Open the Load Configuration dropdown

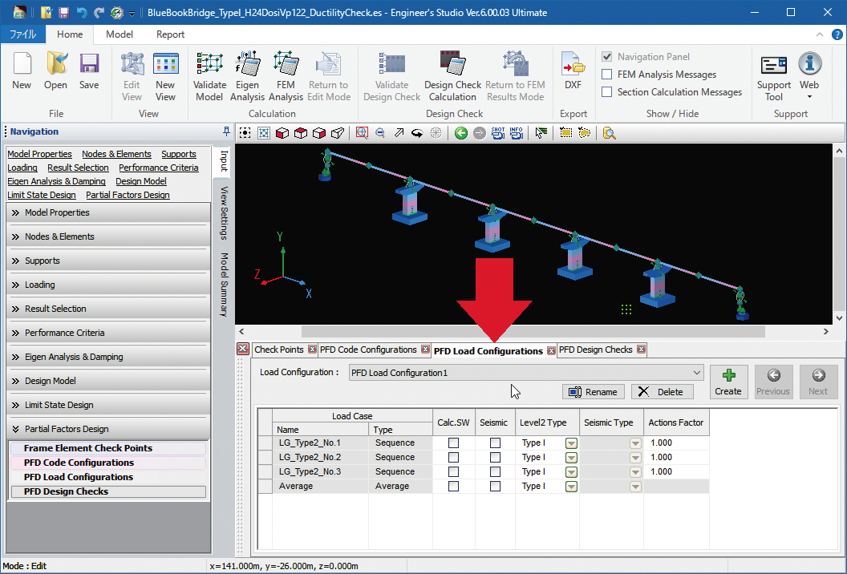(x=696, y=373)
